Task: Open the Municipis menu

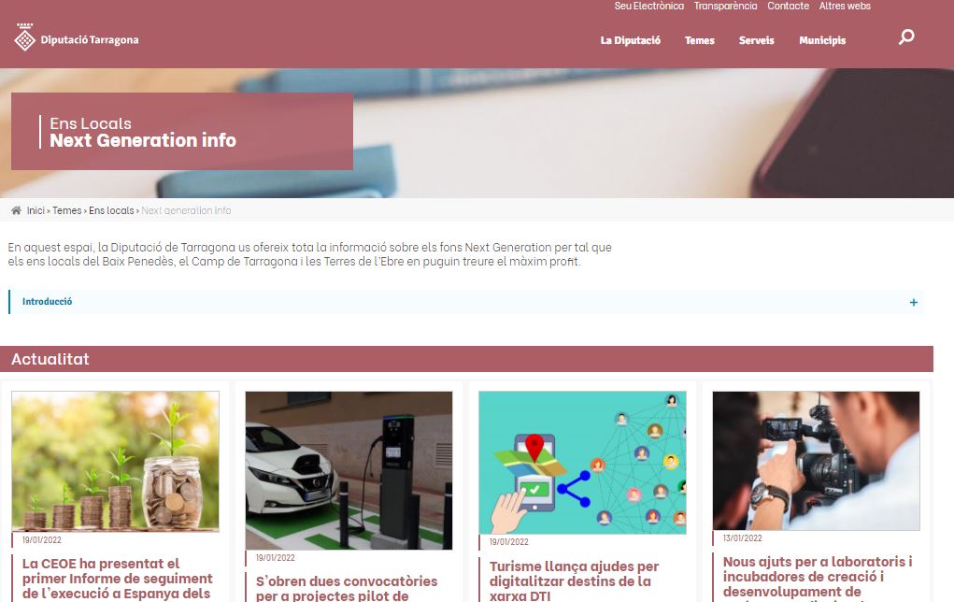Action: click(822, 40)
